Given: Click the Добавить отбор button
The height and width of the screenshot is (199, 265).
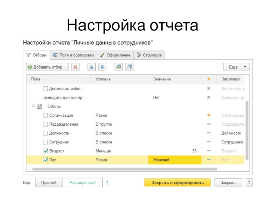Looking at the screenshot, I should (x=47, y=67).
